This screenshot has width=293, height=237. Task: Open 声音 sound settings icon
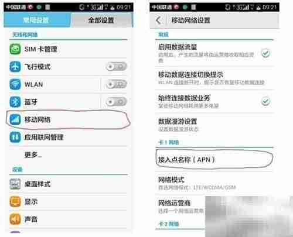pyautogui.click(x=15, y=219)
